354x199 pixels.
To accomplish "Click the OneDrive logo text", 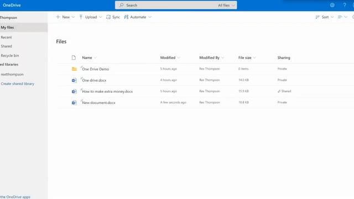I will point(12,5).
